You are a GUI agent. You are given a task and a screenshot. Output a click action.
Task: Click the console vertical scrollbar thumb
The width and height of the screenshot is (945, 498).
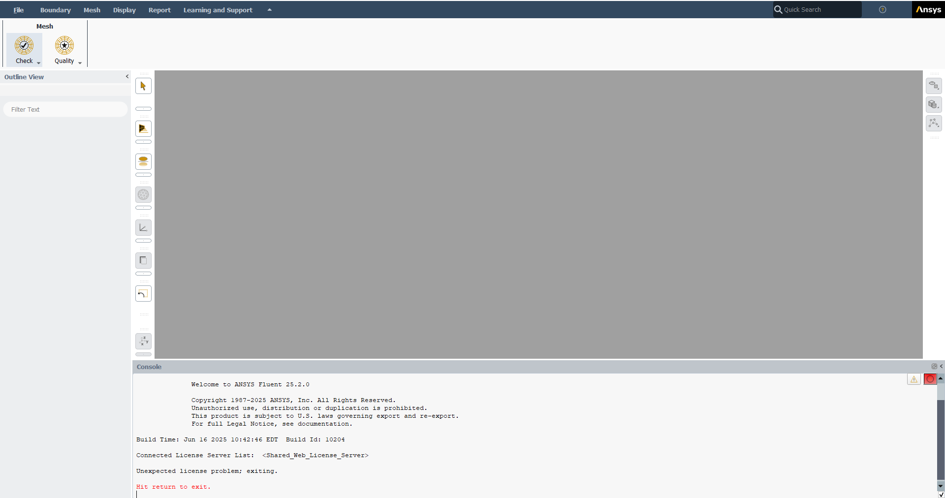pos(941,439)
